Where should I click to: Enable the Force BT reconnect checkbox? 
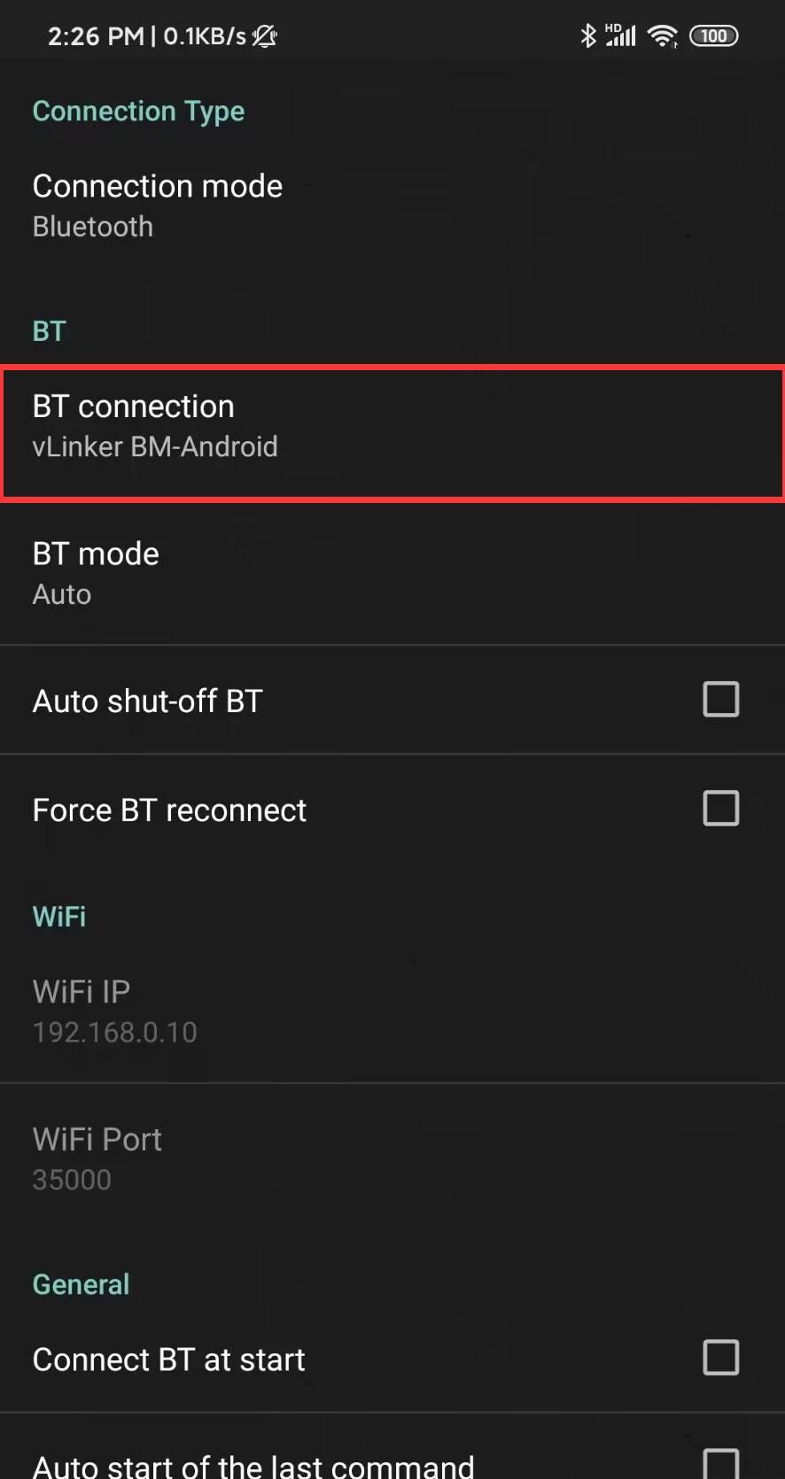[x=721, y=808]
